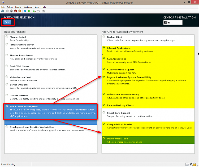Shut down the VM using the red power icon
Image resolution: width=199 pixels, height=167 pixels.
(x=16, y=11)
